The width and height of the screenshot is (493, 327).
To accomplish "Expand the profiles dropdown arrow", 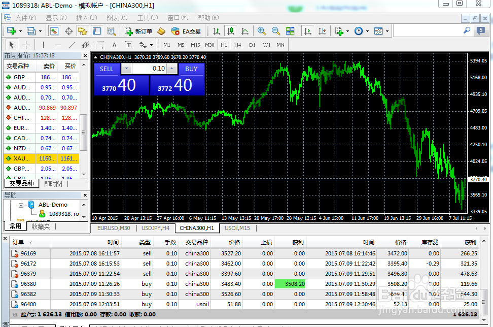I will click(40, 31).
